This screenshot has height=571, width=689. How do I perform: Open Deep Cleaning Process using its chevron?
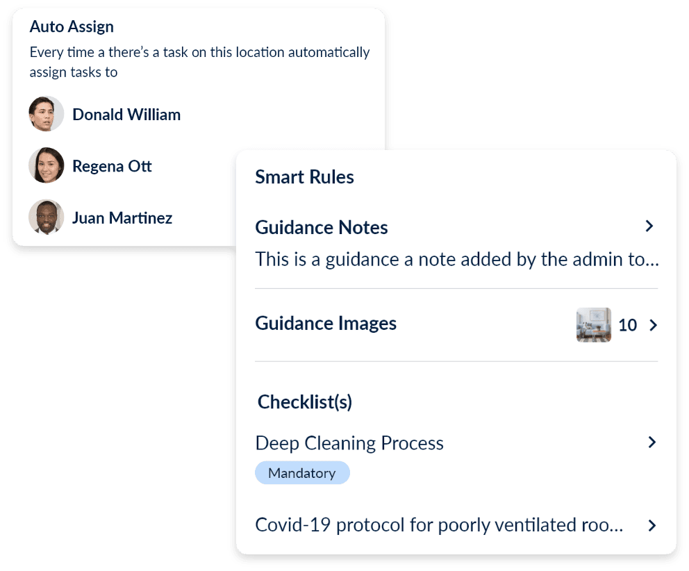(x=651, y=442)
